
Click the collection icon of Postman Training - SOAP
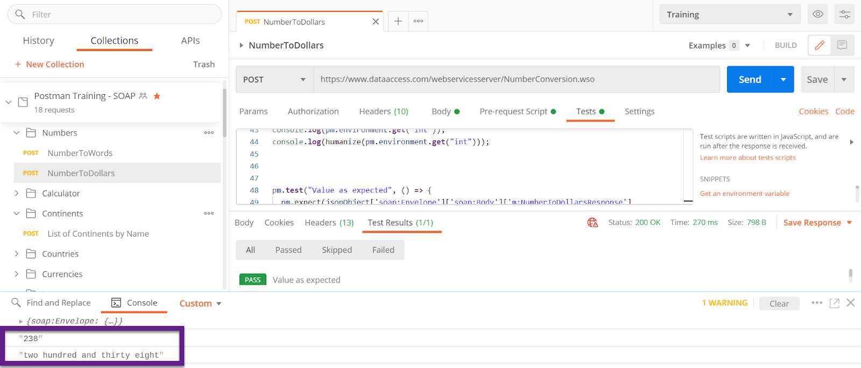[x=23, y=102]
